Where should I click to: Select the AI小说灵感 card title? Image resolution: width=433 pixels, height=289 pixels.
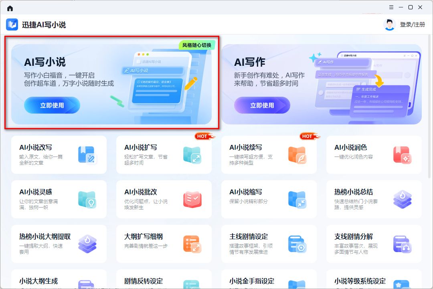tap(36, 192)
